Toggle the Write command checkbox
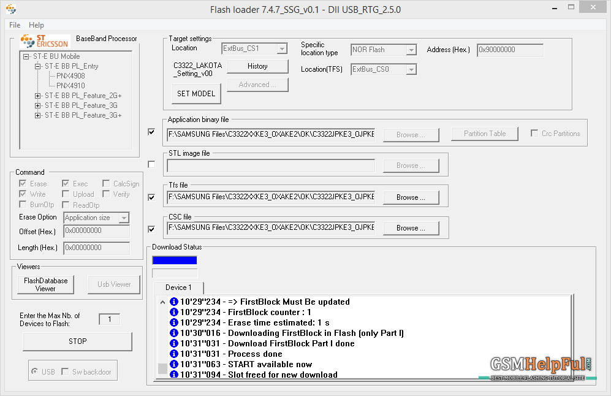Screen dimensions: 611x396 coord(23,194)
